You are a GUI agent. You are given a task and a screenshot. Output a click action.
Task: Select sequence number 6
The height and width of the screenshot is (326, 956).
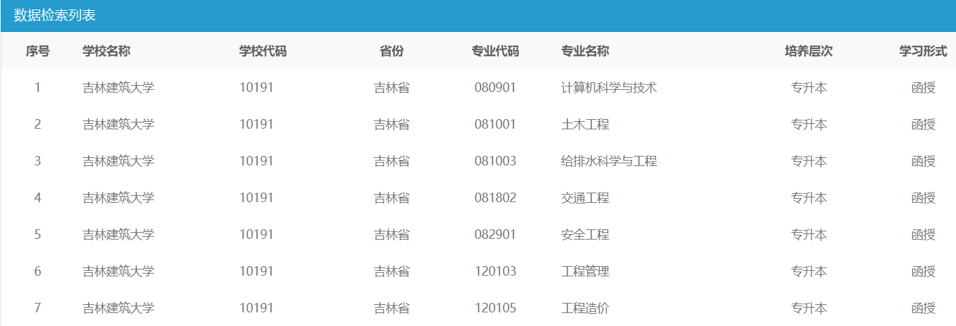coord(38,272)
